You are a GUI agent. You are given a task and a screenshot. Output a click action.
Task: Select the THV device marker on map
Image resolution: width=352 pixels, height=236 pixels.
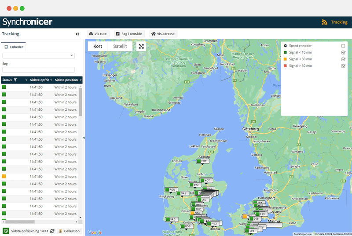point(197,209)
